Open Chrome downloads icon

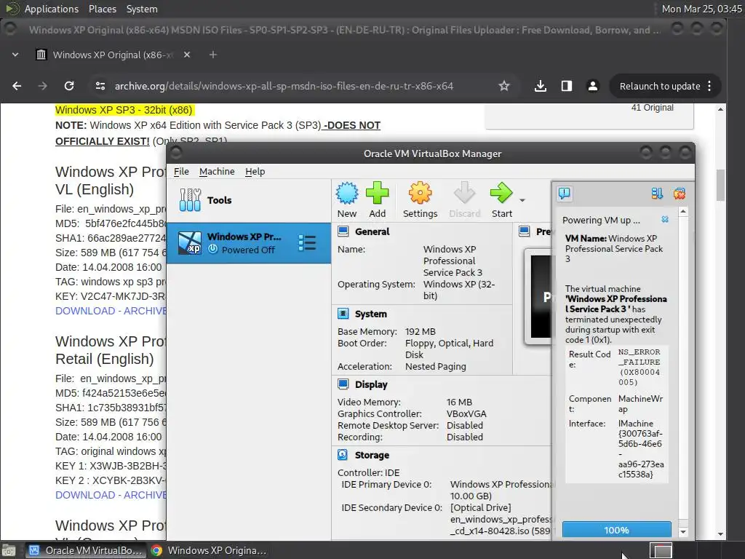point(541,86)
